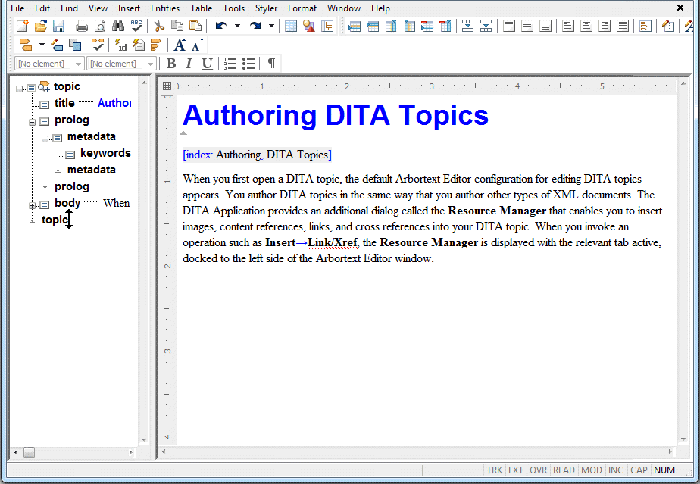
Task: Print the document
Action: pyautogui.click(x=82, y=26)
